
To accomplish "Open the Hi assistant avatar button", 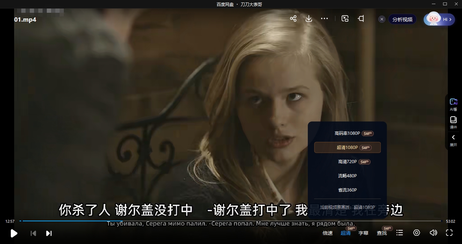I will 439,20.
